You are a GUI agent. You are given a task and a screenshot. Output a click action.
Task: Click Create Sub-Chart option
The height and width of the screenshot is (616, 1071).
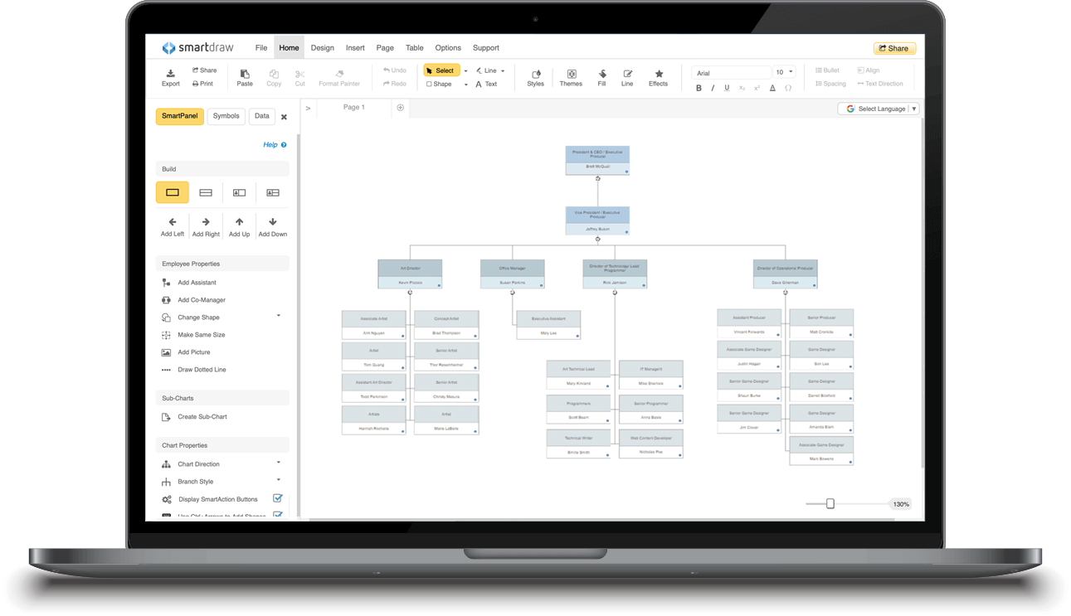click(x=202, y=417)
